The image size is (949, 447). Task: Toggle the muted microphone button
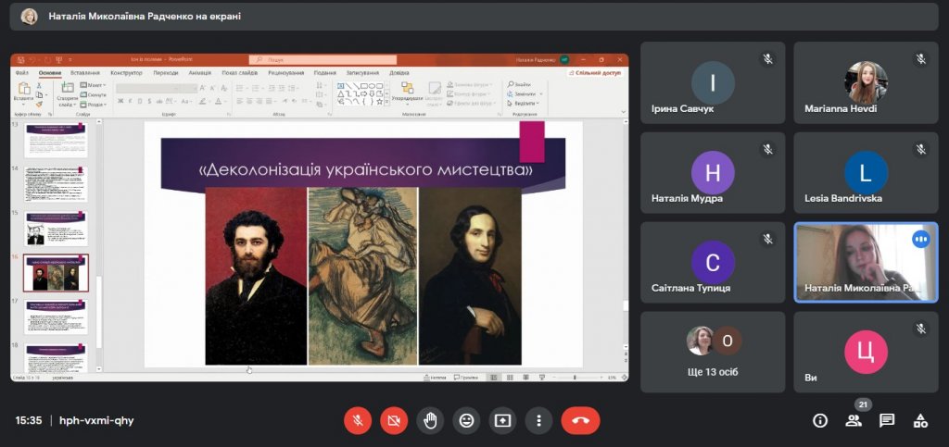357,420
